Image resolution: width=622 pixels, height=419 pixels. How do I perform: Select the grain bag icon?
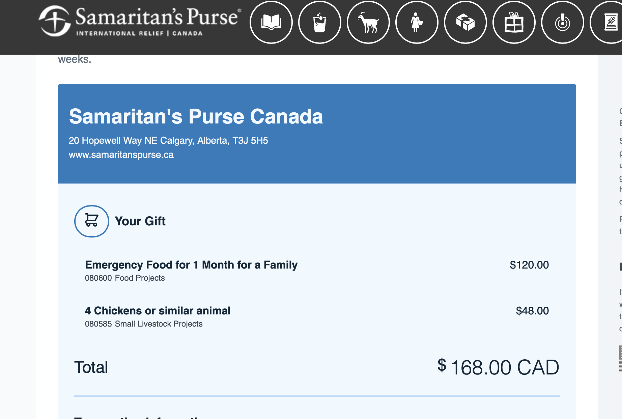pyautogui.click(x=611, y=23)
